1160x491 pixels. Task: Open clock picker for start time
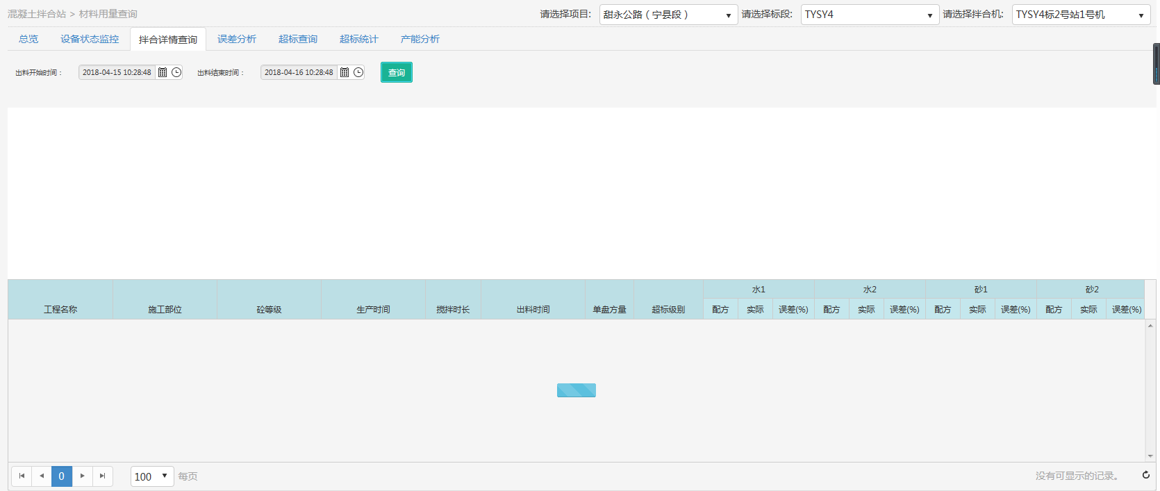click(176, 72)
